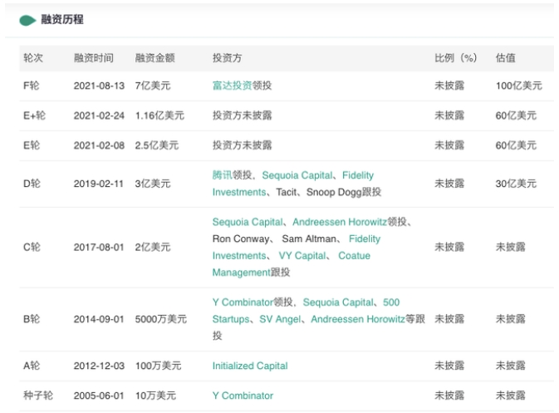Select the 100亿美元 valuation cell
Viewport: 559px width, 413px height.
coord(518,86)
